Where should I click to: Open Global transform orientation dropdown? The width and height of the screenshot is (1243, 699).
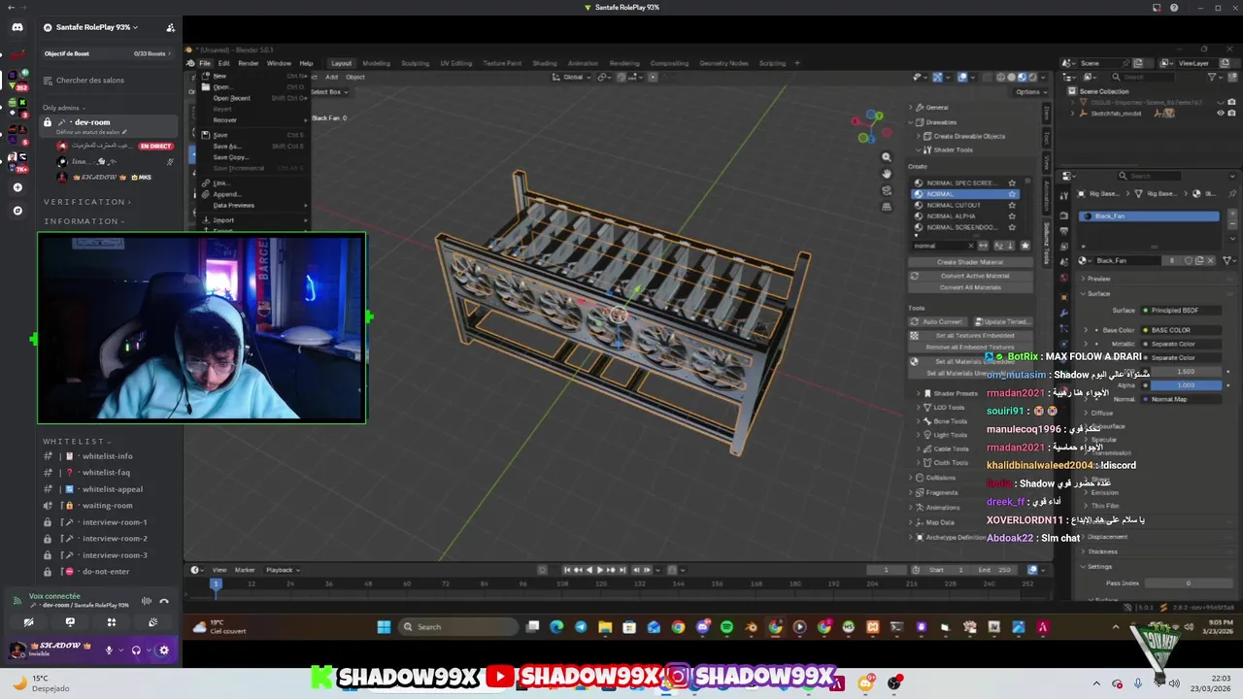point(572,78)
